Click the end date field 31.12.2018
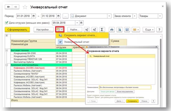Image resolution: width=171 pixels, height=111 pixels. [x=49, y=16]
